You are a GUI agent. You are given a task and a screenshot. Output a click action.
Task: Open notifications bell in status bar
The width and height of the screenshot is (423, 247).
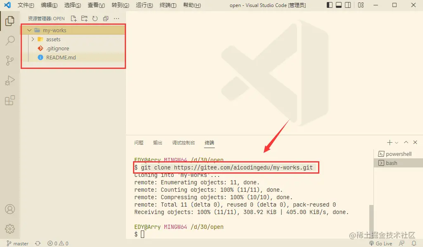[414, 244]
